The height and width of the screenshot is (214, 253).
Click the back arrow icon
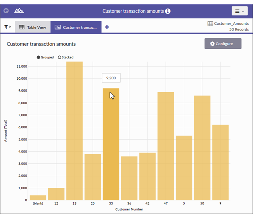pyautogui.click(x=6, y=11)
